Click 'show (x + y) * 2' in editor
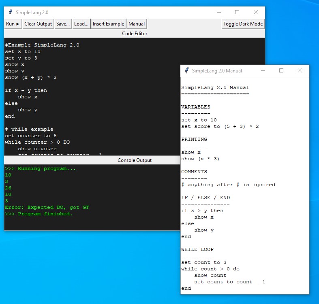The height and width of the screenshot is (304, 319). coord(31,77)
